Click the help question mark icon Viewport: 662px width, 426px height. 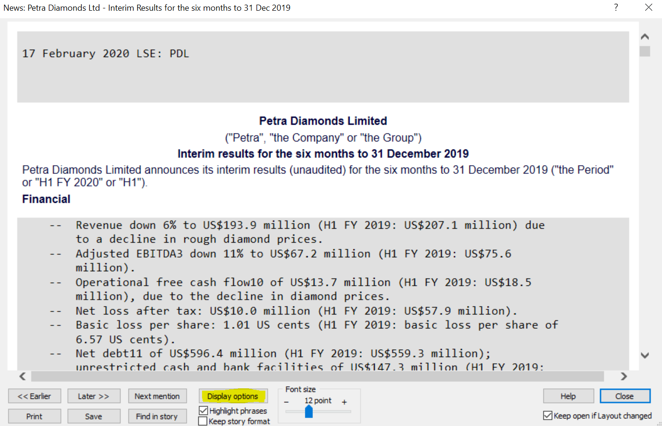tap(616, 7)
